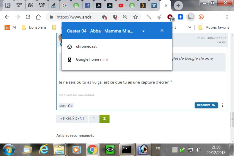Cast to Google home mini

(x=117, y=59)
